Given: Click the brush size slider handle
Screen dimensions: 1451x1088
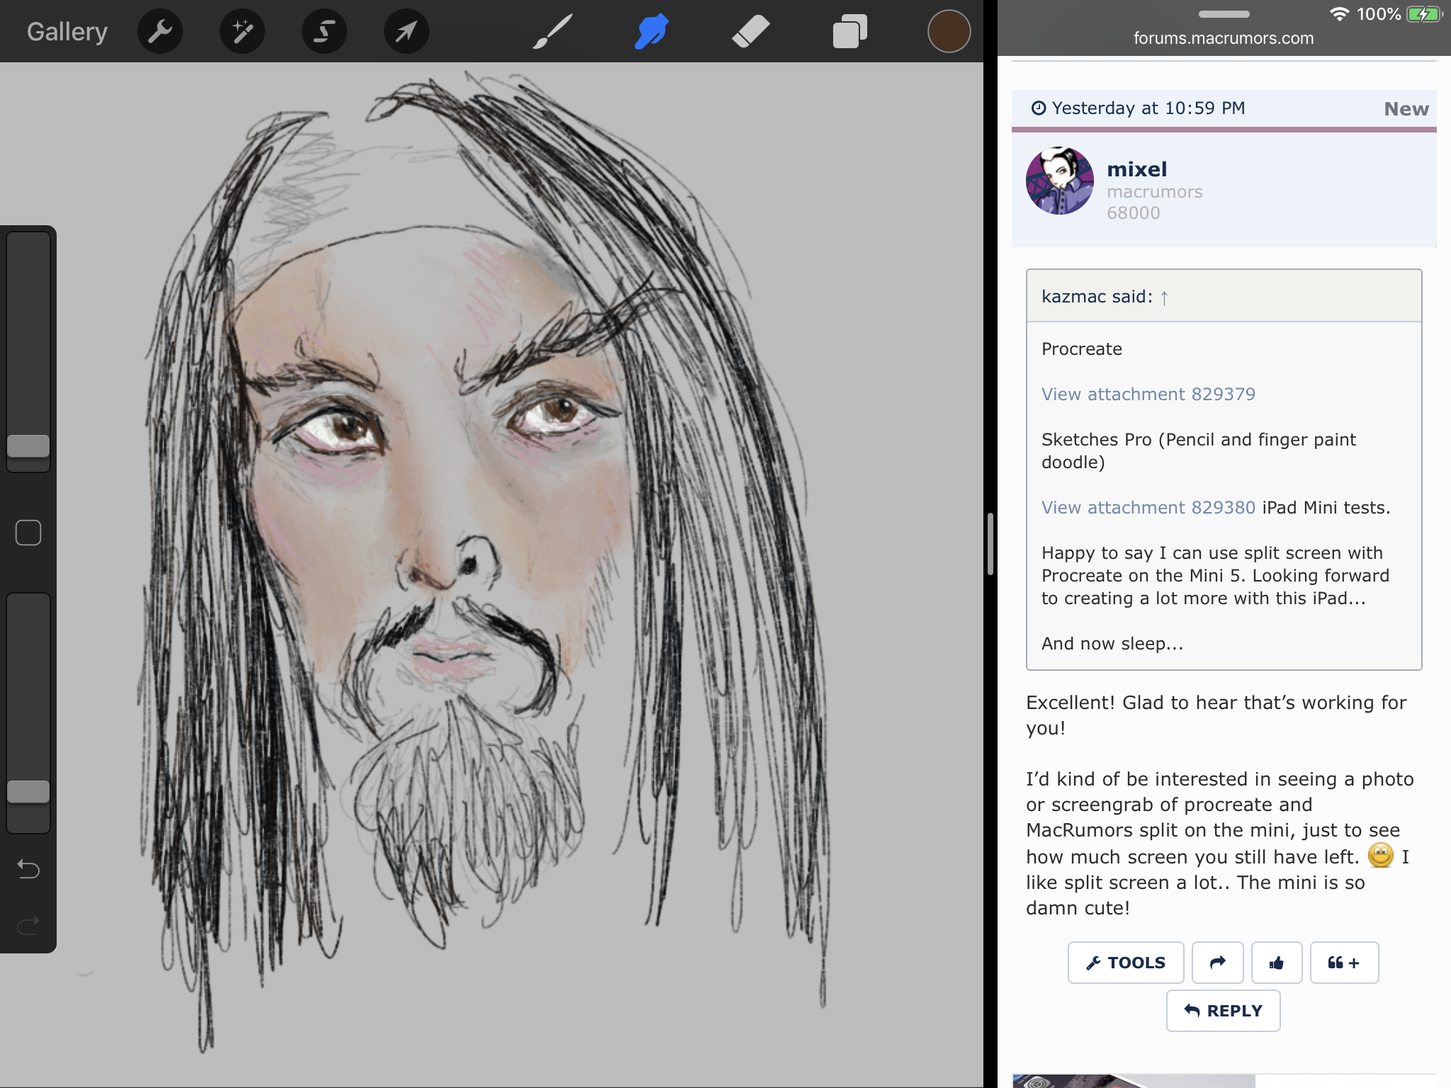Looking at the screenshot, I should 28,446.
